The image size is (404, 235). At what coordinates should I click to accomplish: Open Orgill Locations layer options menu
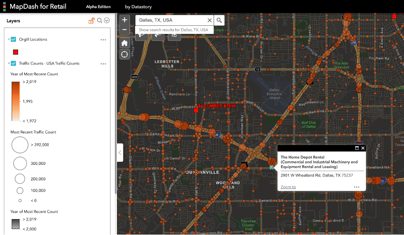(103, 40)
